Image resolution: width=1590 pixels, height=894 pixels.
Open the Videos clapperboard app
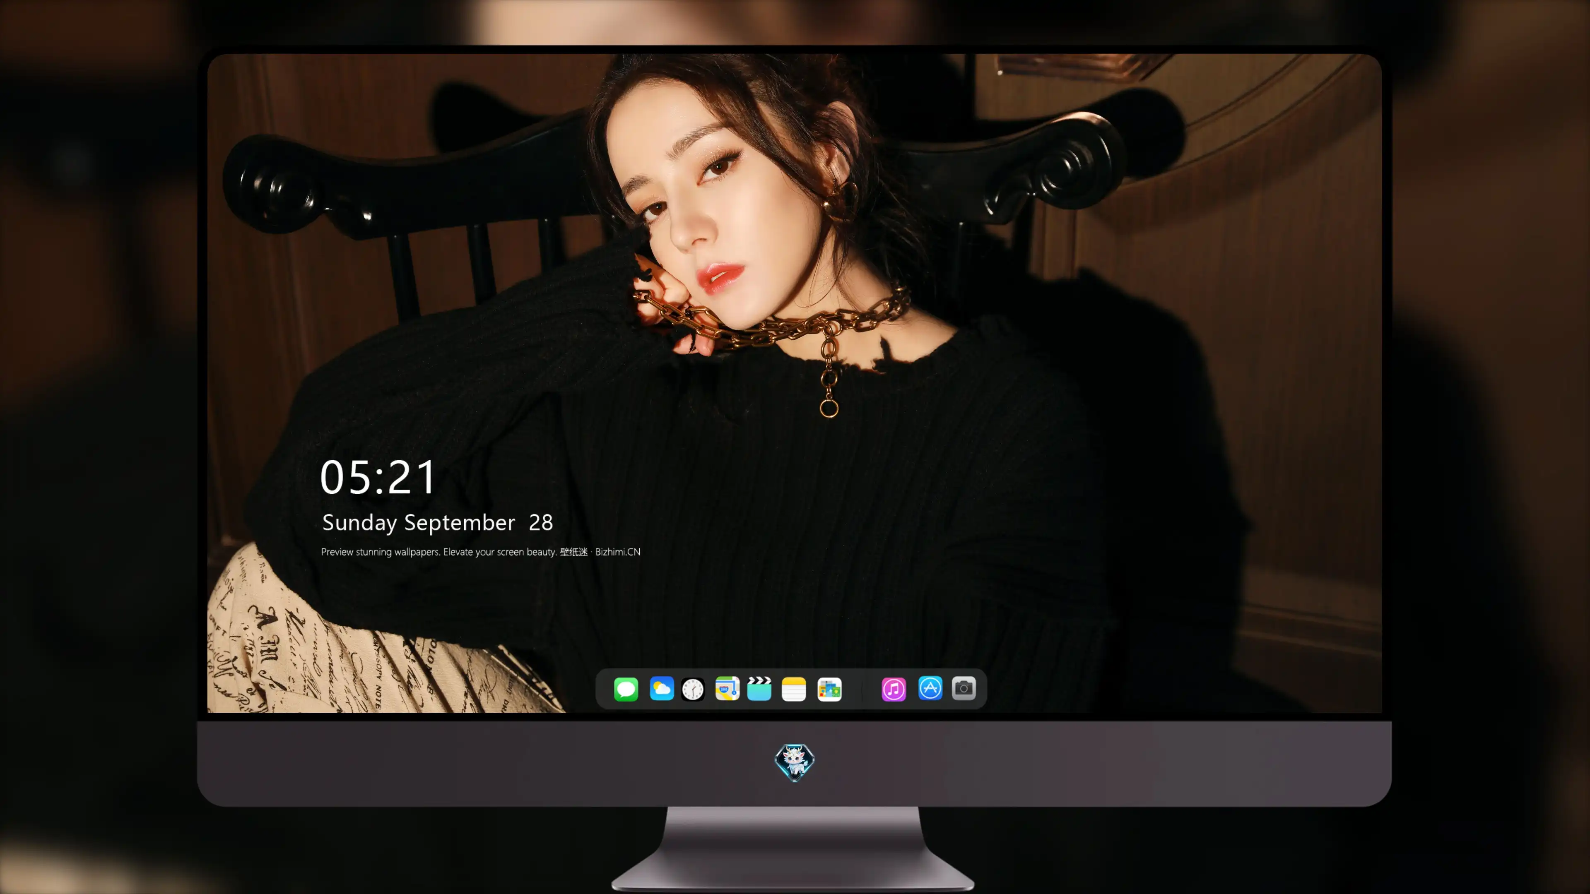click(759, 689)
